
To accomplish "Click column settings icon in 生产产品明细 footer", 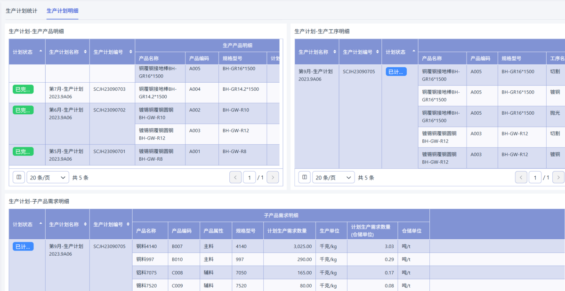I will tap(19, 177).
